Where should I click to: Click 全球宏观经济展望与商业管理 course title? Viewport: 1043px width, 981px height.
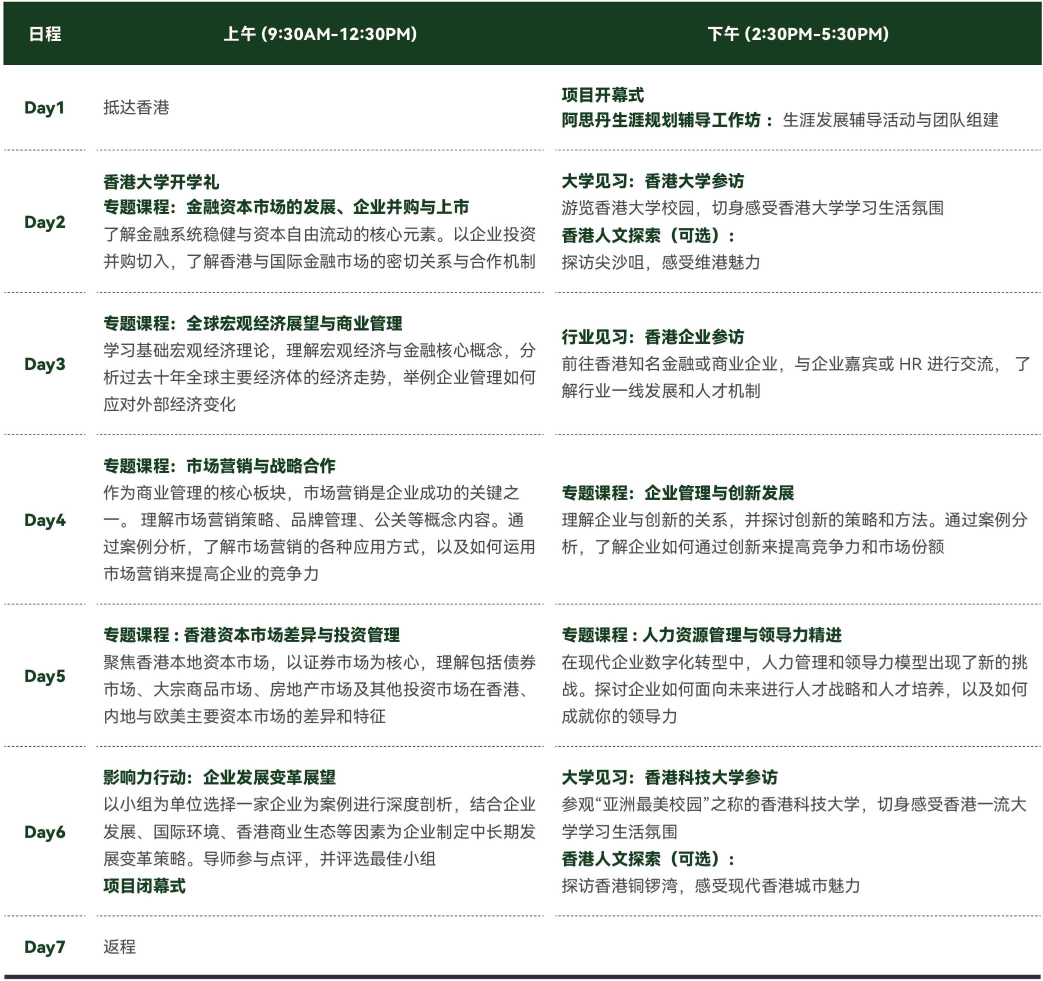click(x=294, y=323)
